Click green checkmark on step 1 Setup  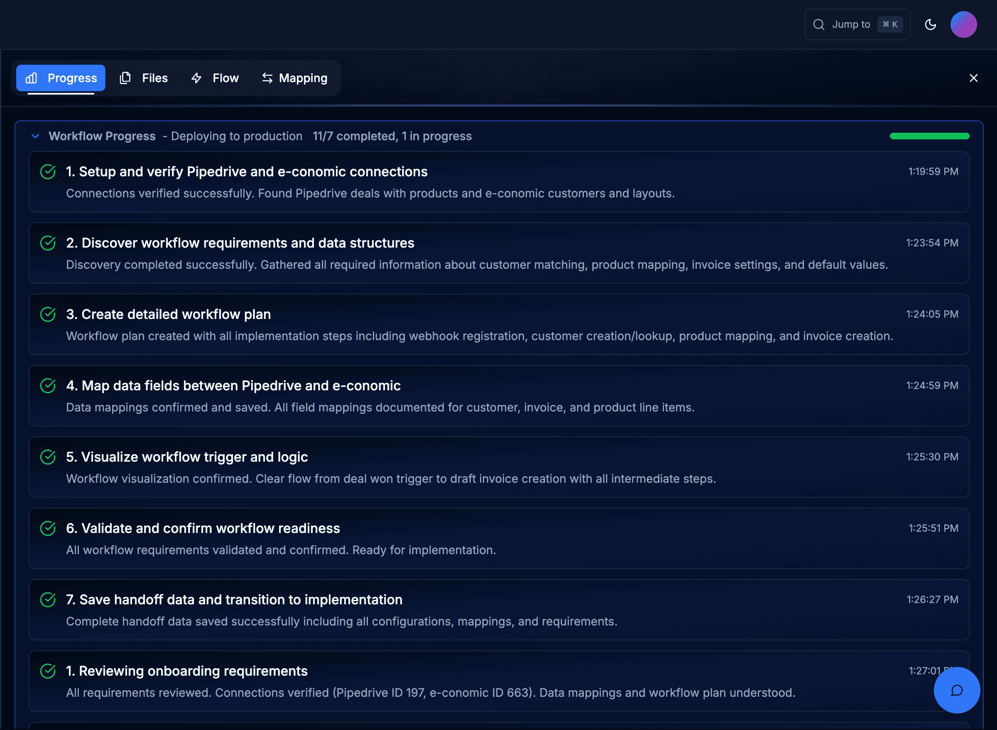pyautogui.click(x=48, y=171)
